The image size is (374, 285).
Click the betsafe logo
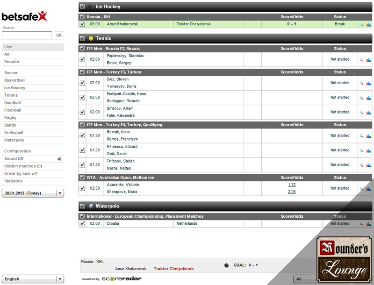point(24,16)
